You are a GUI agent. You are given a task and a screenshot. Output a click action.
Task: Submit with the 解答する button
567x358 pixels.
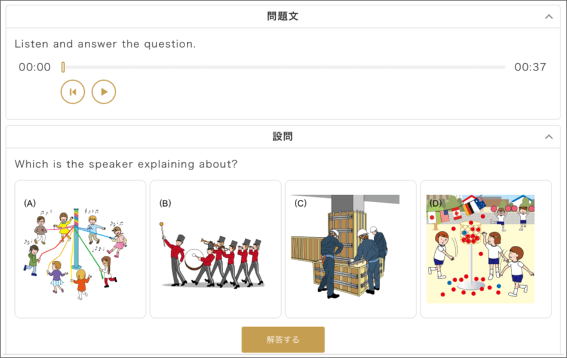click(283, 340)
